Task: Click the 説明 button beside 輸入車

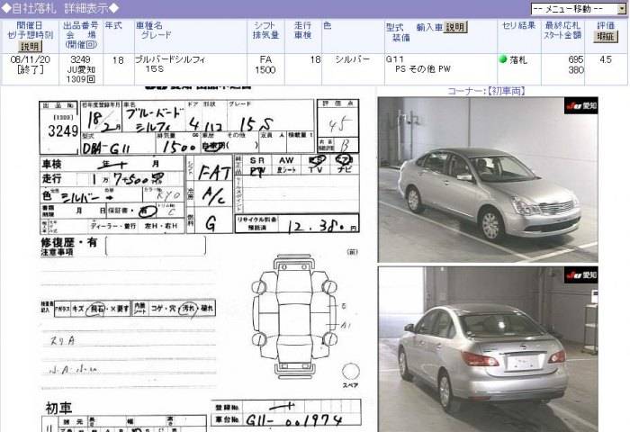Action: [x=455, y=27]
